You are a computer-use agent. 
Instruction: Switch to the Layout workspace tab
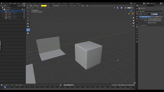[x=24, y=4]
